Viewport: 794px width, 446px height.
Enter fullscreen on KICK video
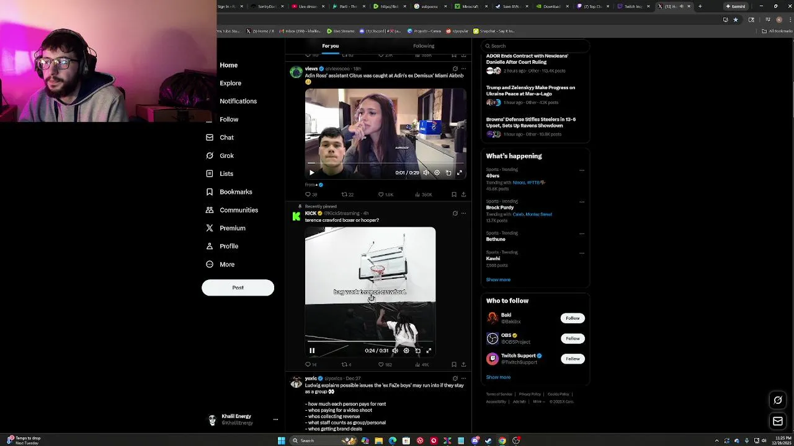[x=429, y=351]
